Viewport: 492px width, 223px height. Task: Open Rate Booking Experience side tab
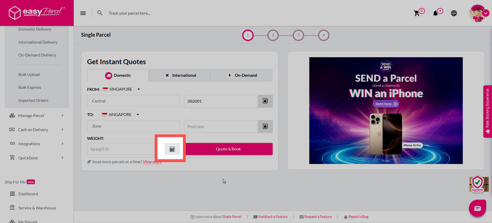tap(487, 111)
